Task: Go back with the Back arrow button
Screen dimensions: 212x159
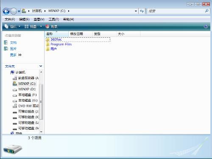Action: (x=6, y=11)
